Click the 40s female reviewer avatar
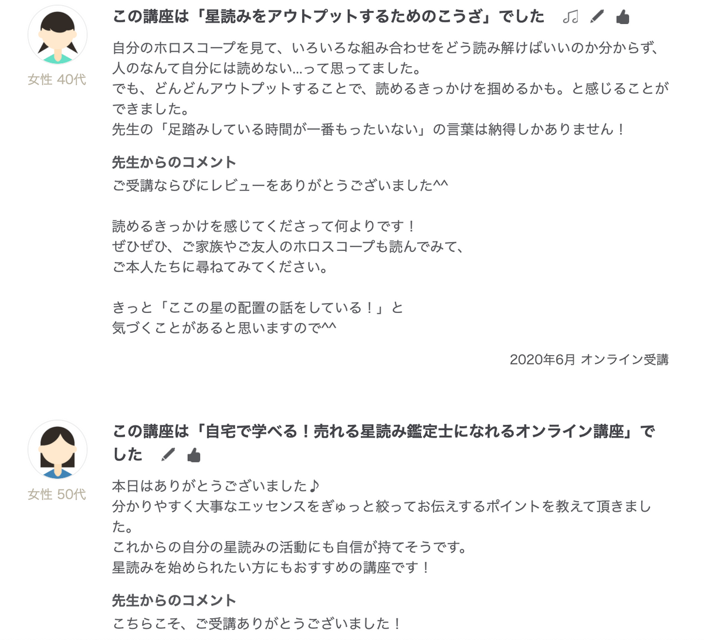Image resolution: width=704 pixels, height=640 pixels. pyautogui.click(x=57, y=35)
